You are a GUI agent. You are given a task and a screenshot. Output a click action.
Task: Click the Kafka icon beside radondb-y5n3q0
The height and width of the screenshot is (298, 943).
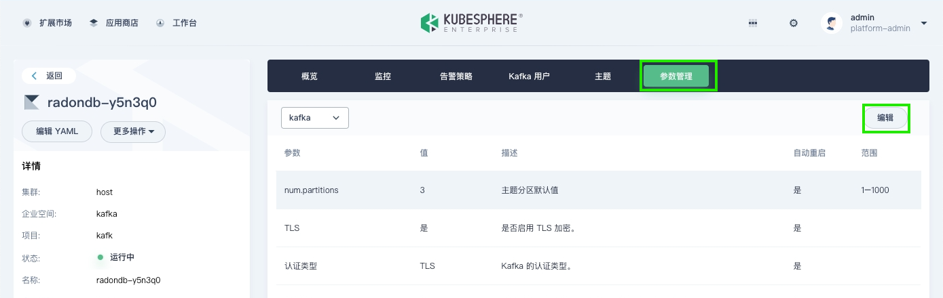pyautogui.click(x=31, y=102)
